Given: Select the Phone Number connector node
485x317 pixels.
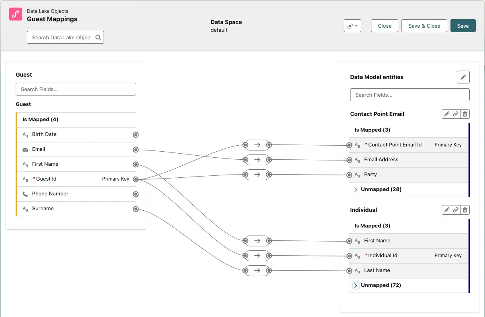Looking at the screenshot, I should click(x=136, y=194).
